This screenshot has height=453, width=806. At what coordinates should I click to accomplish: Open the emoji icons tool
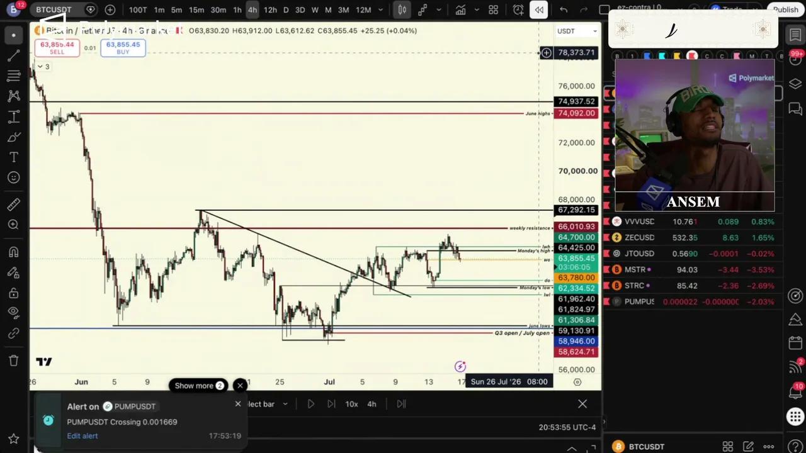coord(13,177)
